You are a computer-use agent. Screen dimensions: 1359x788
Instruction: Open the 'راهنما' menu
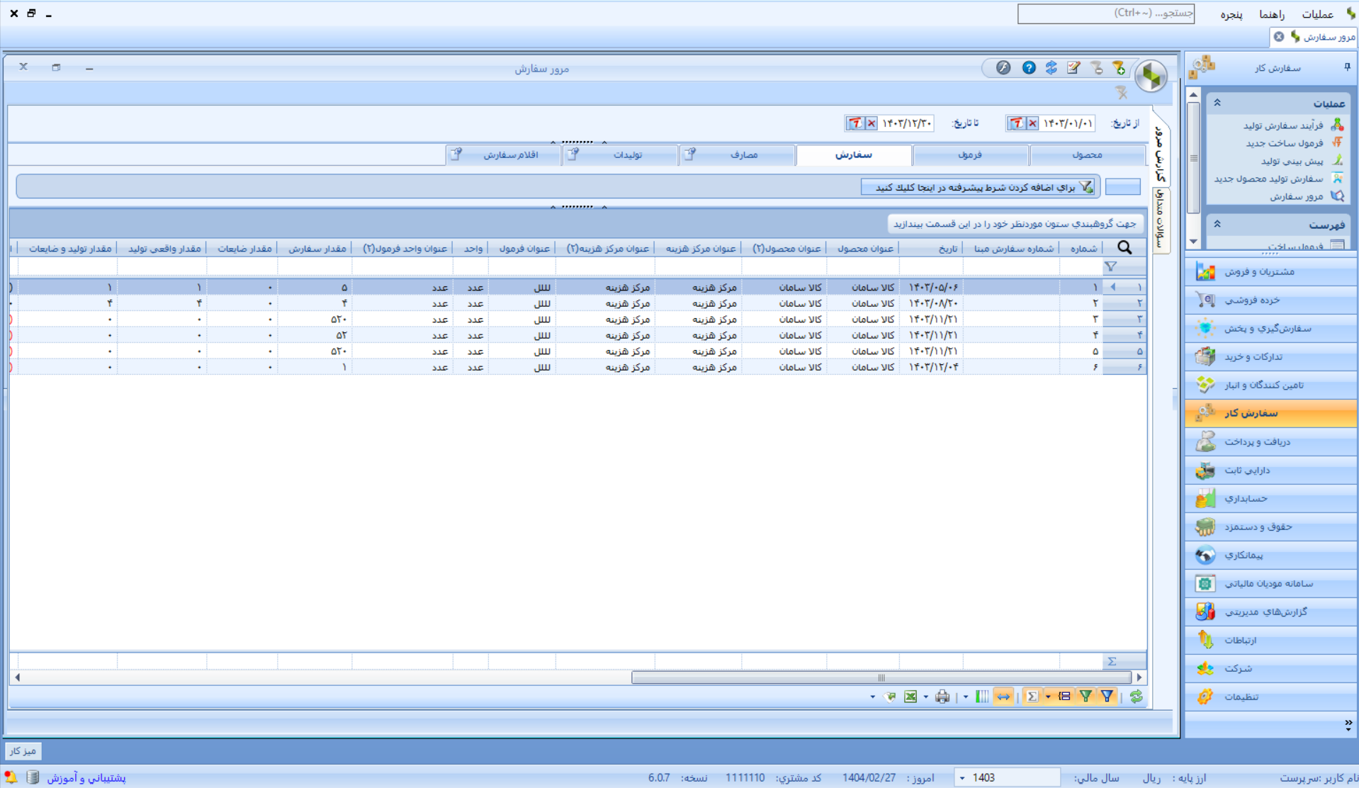1272,14
